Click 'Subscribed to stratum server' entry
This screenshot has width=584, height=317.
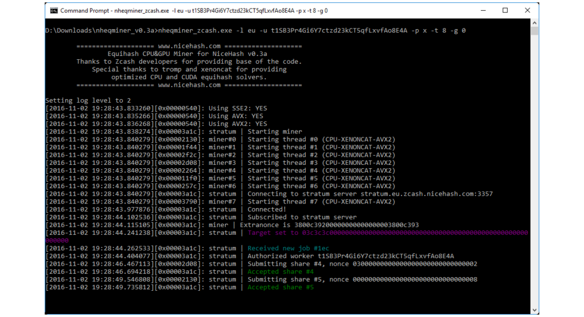coord(201,217)
